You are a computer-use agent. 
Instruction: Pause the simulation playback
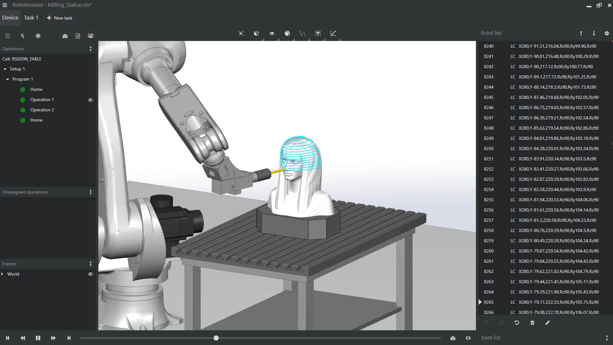[38, 338]
